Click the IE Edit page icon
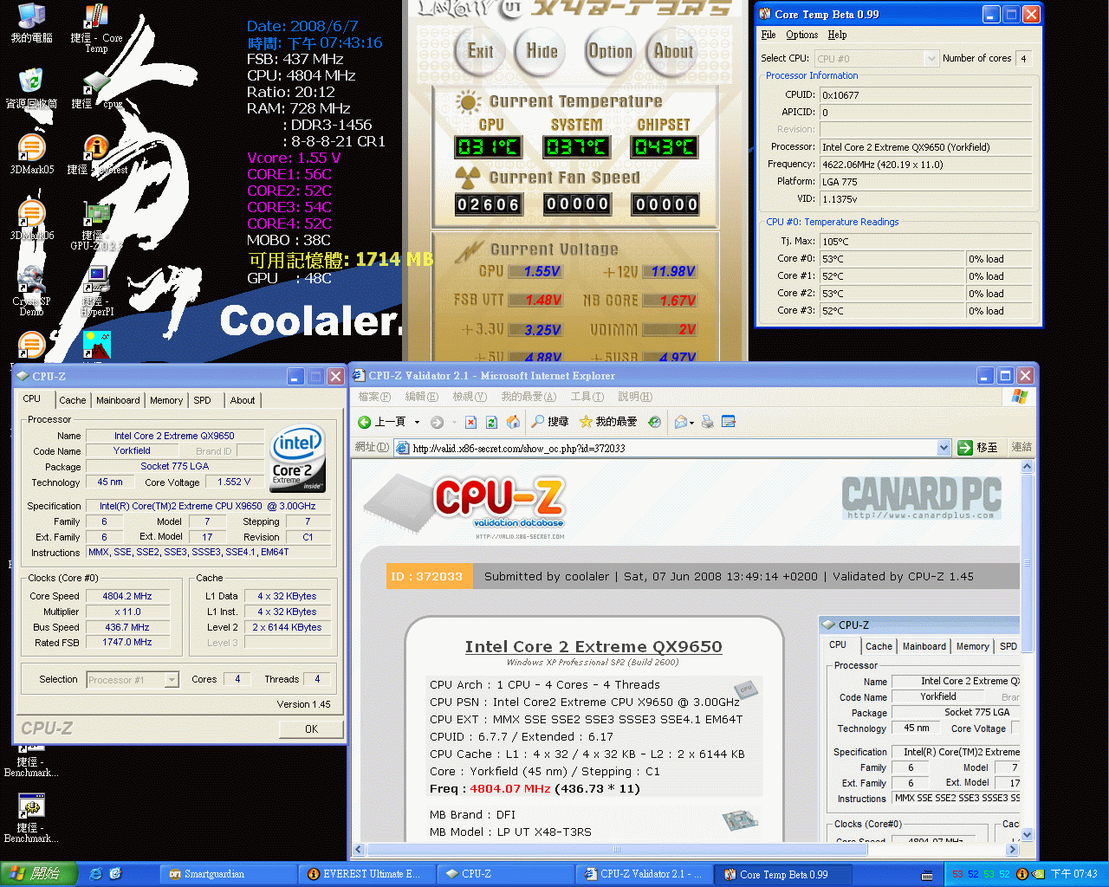 (729, 422)
